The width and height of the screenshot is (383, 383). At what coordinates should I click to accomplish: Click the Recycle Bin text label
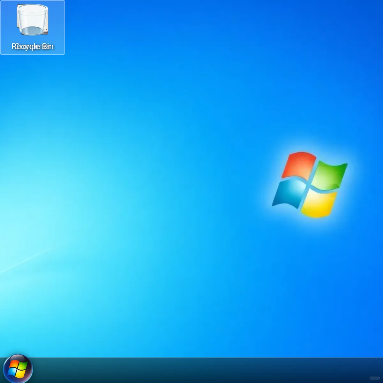click(x=32, y=46)
